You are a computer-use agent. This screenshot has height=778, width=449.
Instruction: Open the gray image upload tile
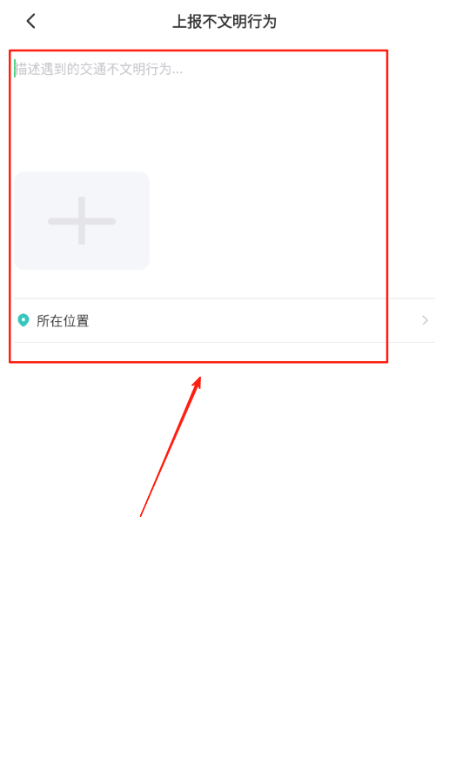[x=82, y=221]
